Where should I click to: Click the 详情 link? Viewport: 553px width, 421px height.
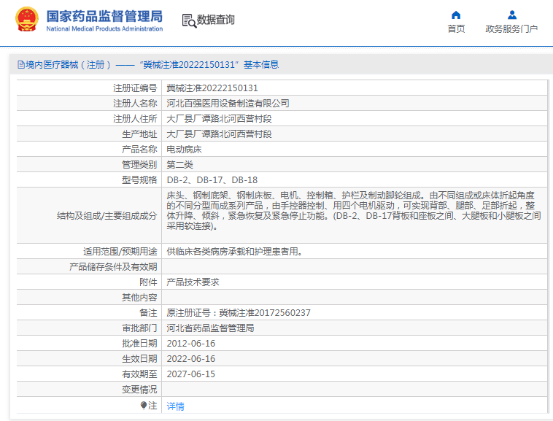coord(175,406)
